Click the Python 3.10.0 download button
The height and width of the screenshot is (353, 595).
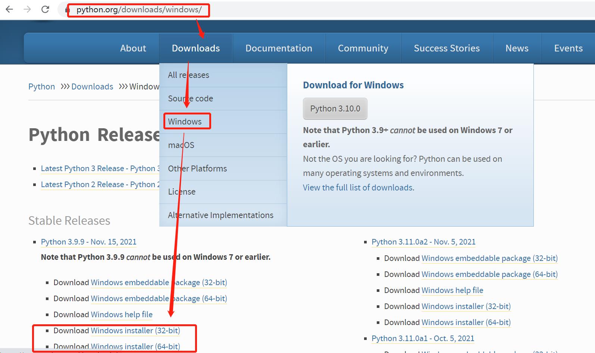pos(335,108)
